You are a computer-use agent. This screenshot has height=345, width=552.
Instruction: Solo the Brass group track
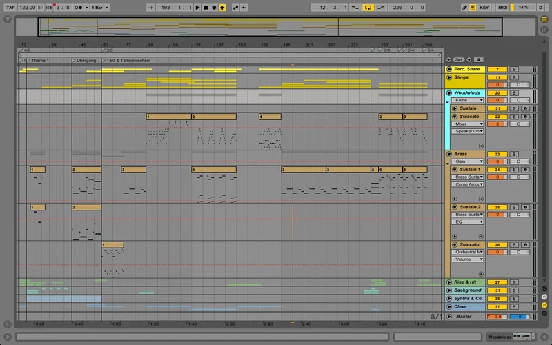pyautogui.click(x=514, y=154)
